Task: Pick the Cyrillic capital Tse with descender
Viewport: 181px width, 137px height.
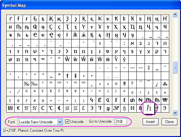Action: pyautogui.click(x=132, y=27)
